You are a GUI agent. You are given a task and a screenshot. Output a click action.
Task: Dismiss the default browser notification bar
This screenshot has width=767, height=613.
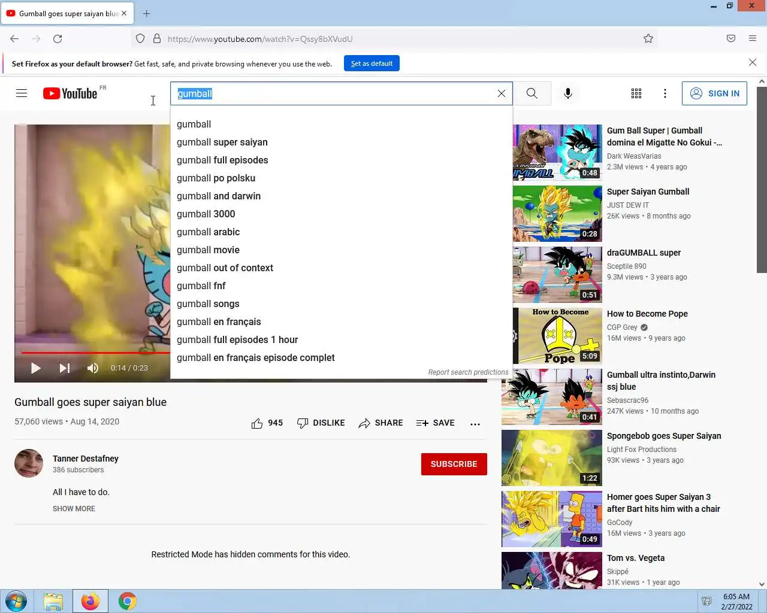point(753,63)
